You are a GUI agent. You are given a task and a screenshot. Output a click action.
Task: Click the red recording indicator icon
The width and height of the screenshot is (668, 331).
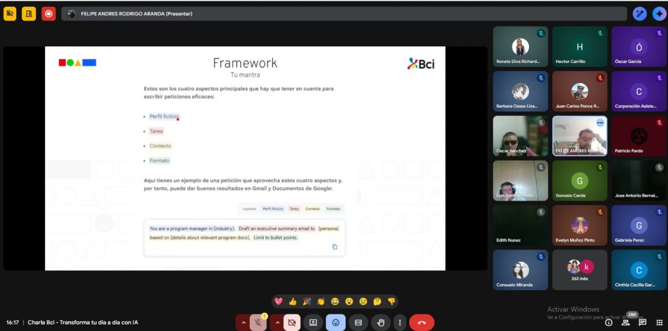(49, 13)
